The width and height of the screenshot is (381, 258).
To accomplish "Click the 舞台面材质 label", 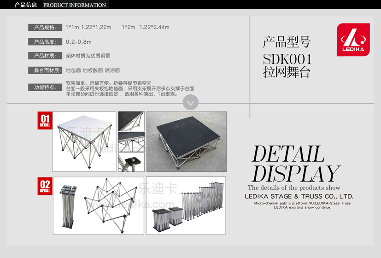I will click(x=45, y=70).
